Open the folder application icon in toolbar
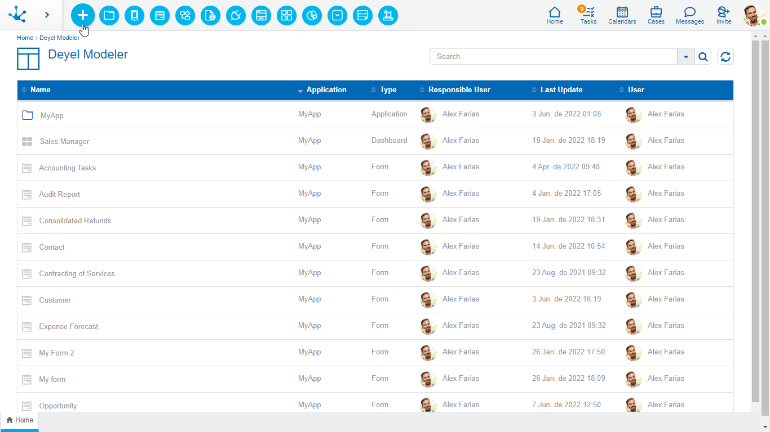Image resolution: width=770 pixels, height=432 pixels. click(109, 16)
